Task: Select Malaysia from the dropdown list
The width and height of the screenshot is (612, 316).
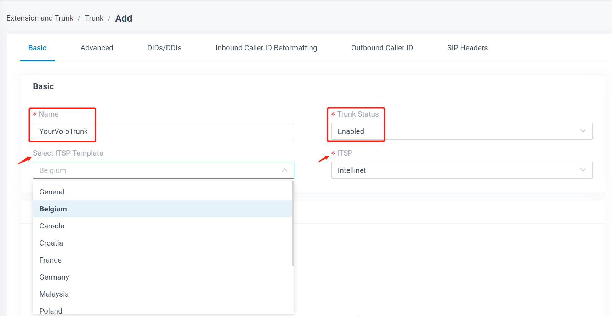Action: point(54,294)
